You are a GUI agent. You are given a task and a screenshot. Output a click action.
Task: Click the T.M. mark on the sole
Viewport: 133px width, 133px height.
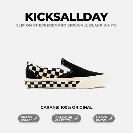[40, 87]
